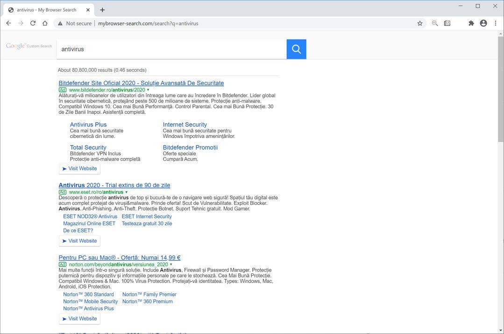This screenshot has height=334, width=504.
Task: Open the Extensions puzzle icon
Action: 471,23
